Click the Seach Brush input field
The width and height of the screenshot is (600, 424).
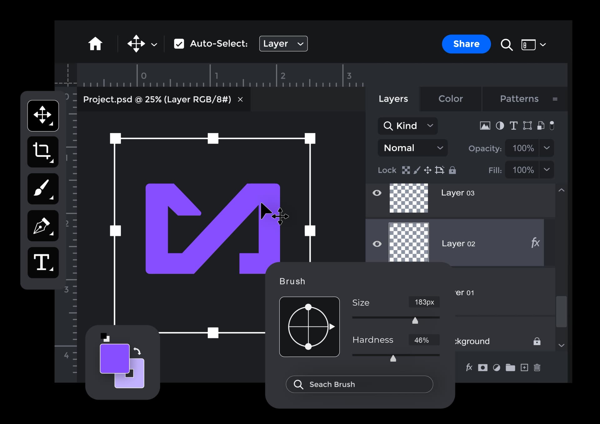pos(359,384)
